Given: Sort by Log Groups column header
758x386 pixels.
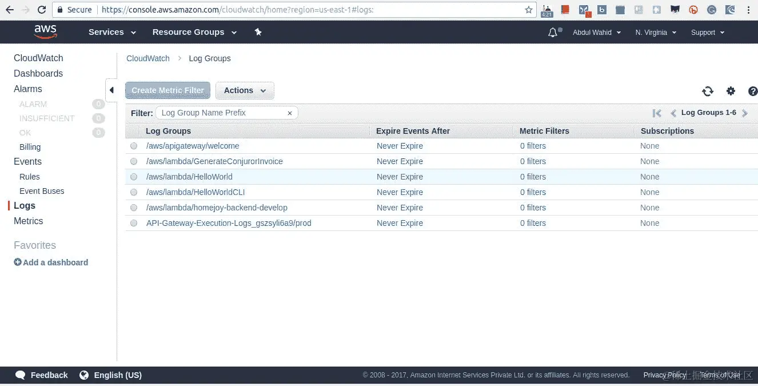Looking at the screenshot, I should (x=168, y=131).
